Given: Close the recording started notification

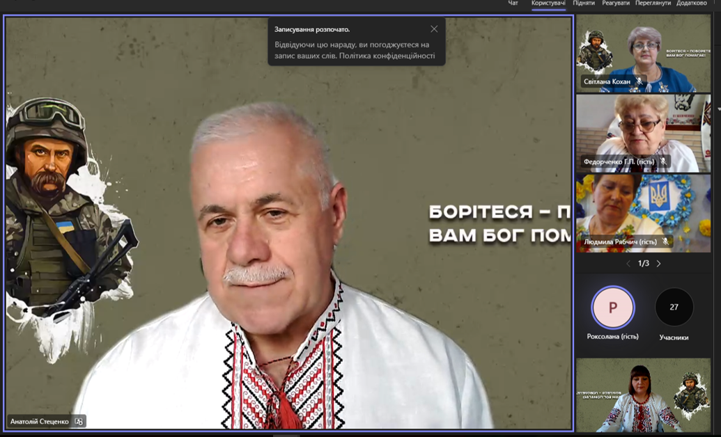Looking at the screenshot, I should (x=434, y=29).
